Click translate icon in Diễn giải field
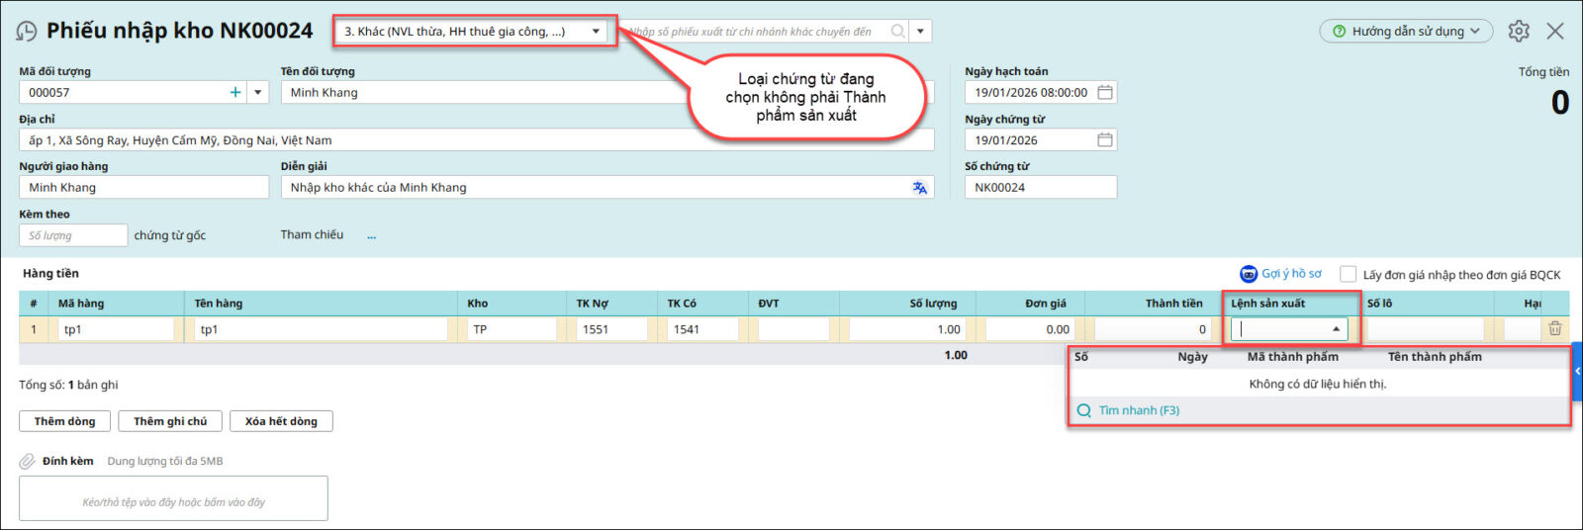This screenshot has height=530, width=1583. pyautogui.click(x=920, y=188)
